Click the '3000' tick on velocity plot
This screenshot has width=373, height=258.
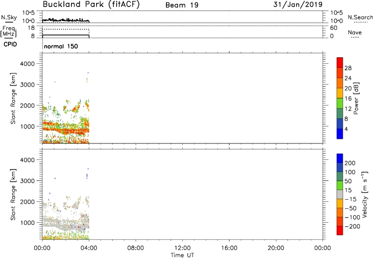[28, 181]
